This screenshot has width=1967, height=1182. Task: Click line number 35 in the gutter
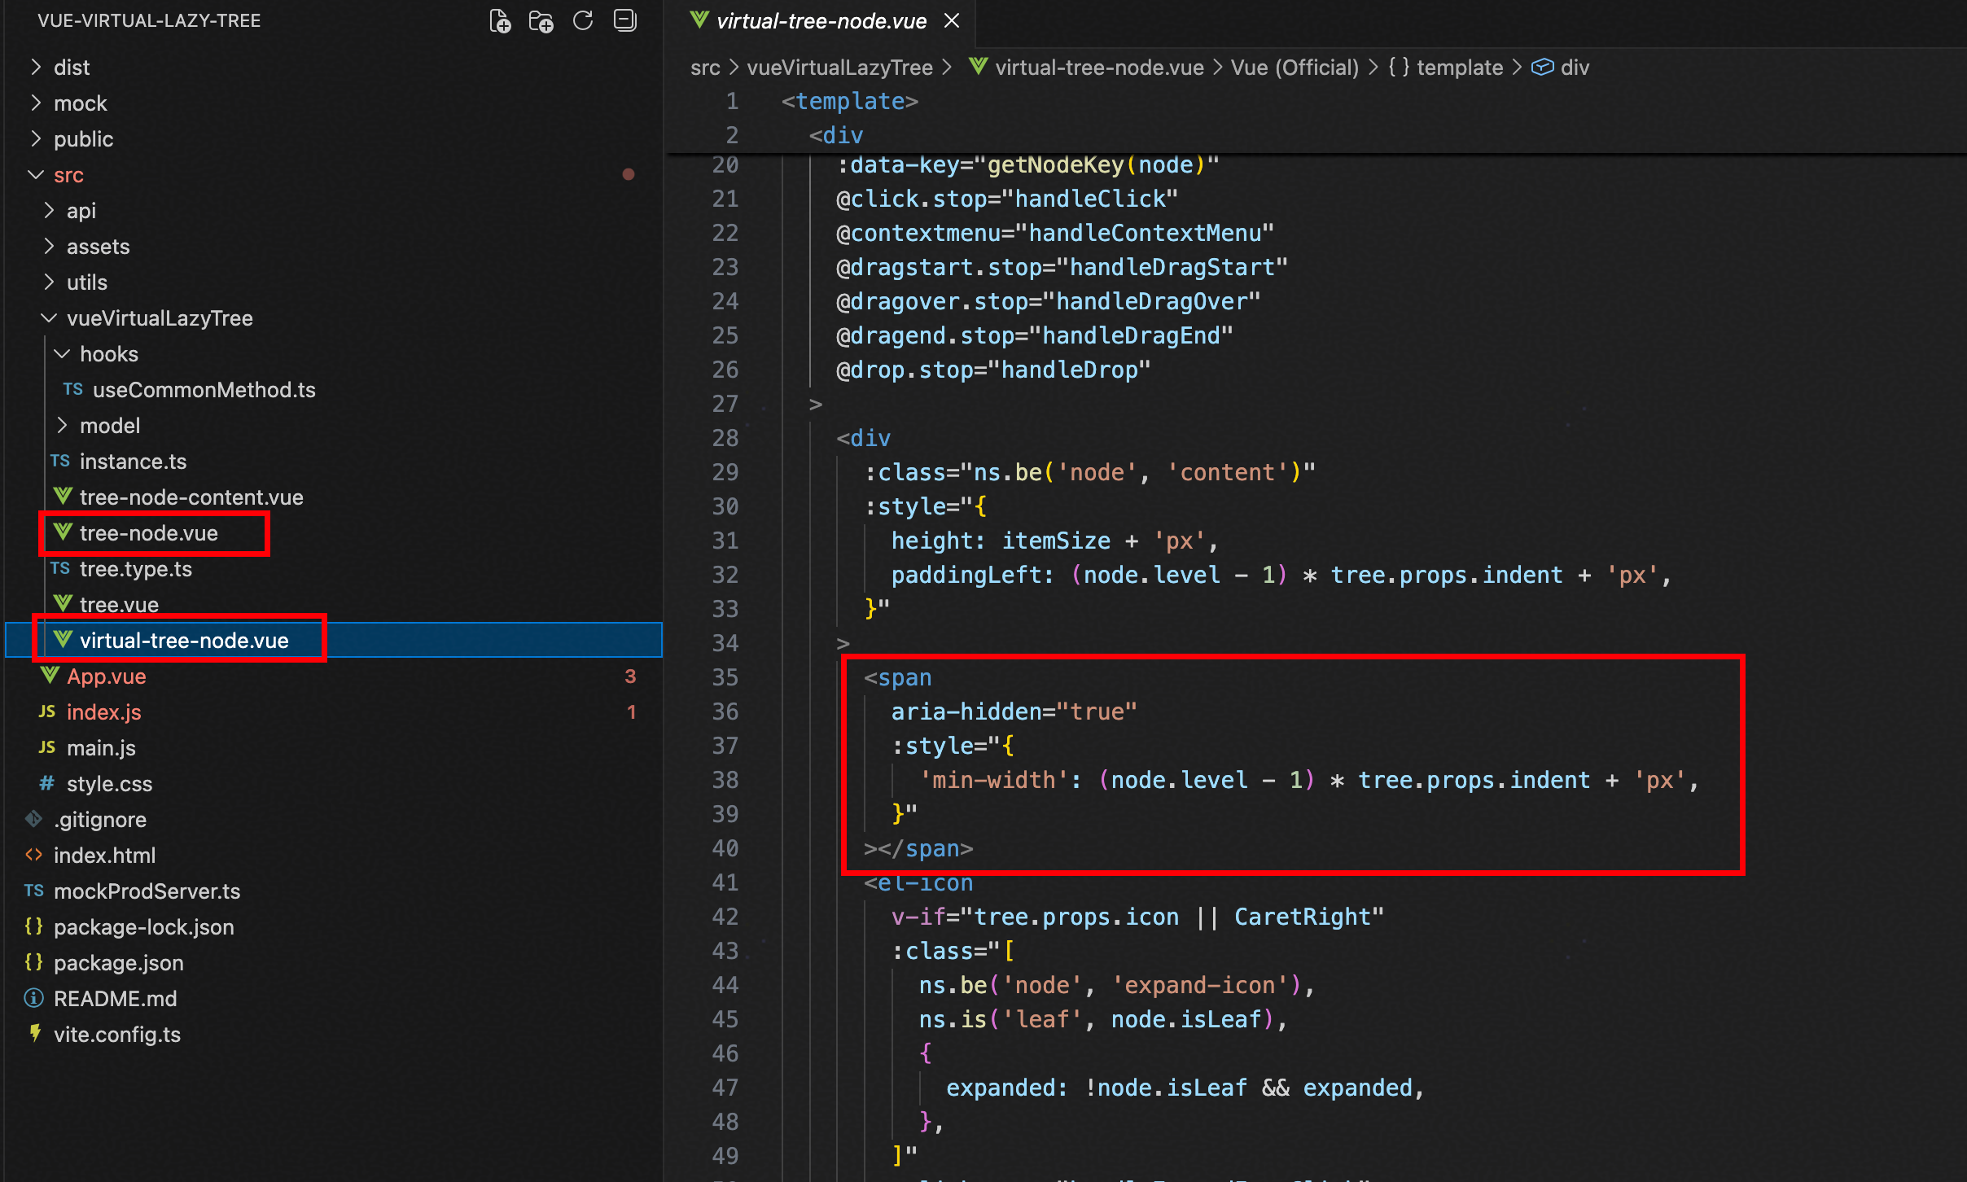pyautogui.click(x=725, y=677)
